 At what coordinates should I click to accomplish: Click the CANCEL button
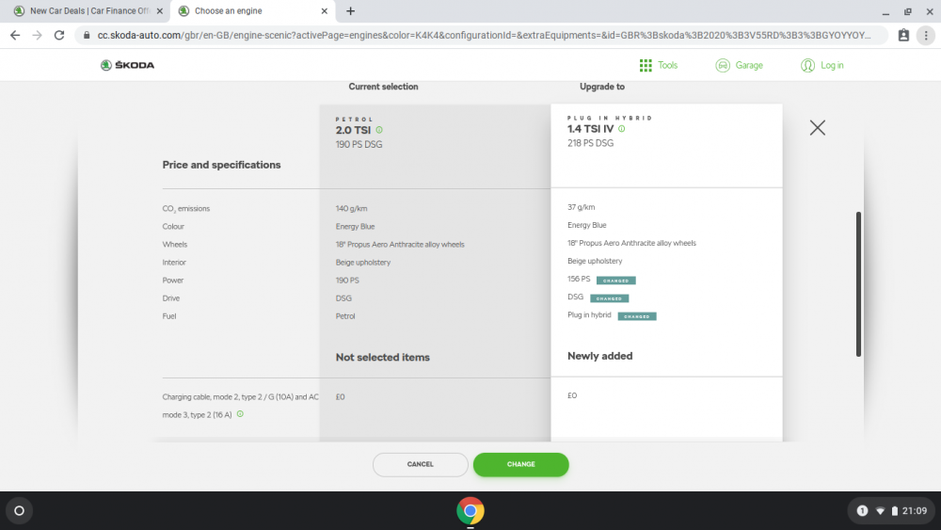pos(420,465)
